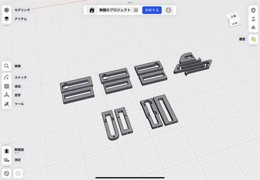Image resolution: width=260 pixels, height=180 pixels.
Task: Open the more options ellipsis menu
Action: click(x=169, y=10)
